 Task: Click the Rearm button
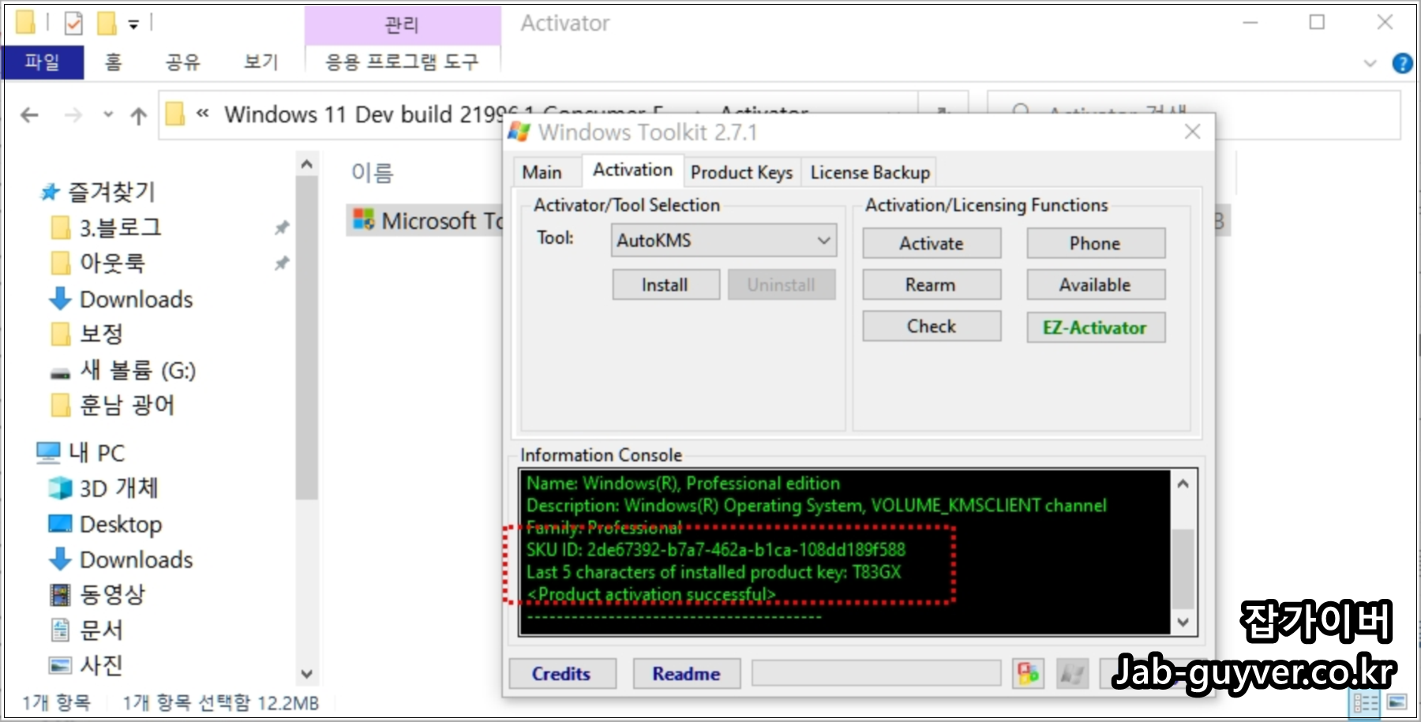[x=932, y=285]
